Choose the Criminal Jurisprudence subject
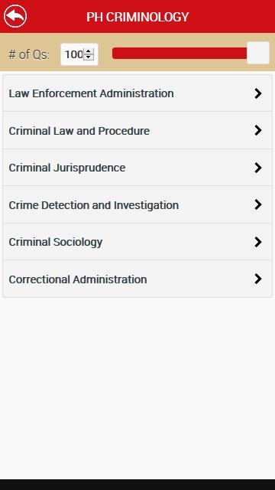Image resolution: width=275 pixels, height=490 pixels. (137, 168)
